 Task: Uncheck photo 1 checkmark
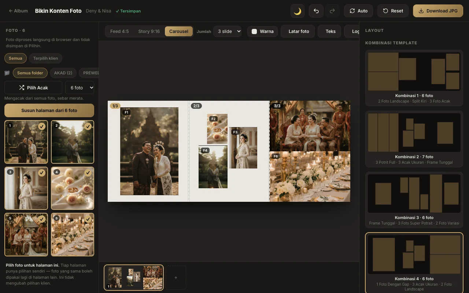tap(42, 126)
